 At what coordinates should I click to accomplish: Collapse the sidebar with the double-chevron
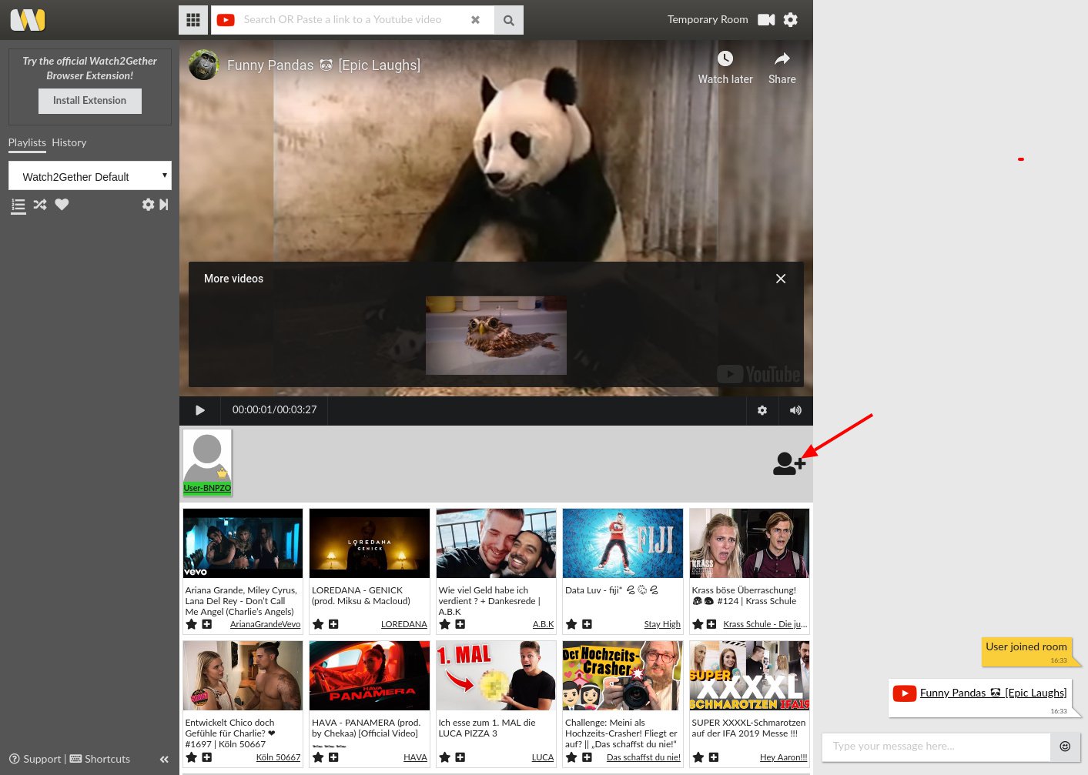pyautogui.click(x=163, y=759)
